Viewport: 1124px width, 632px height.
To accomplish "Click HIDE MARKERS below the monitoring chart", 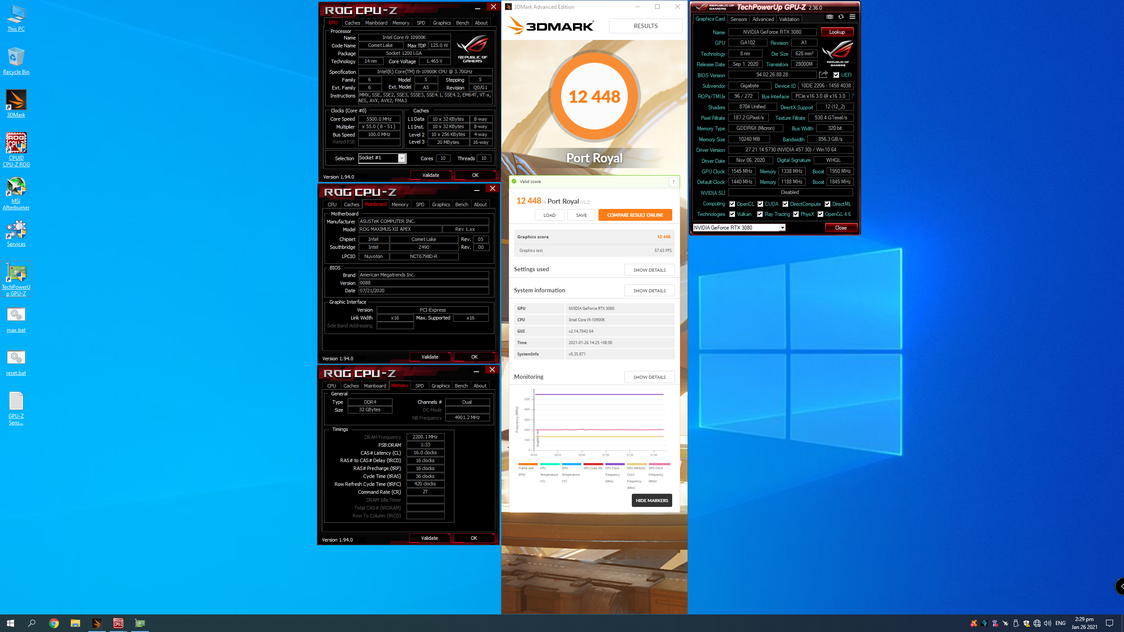I will coord(652,500).
